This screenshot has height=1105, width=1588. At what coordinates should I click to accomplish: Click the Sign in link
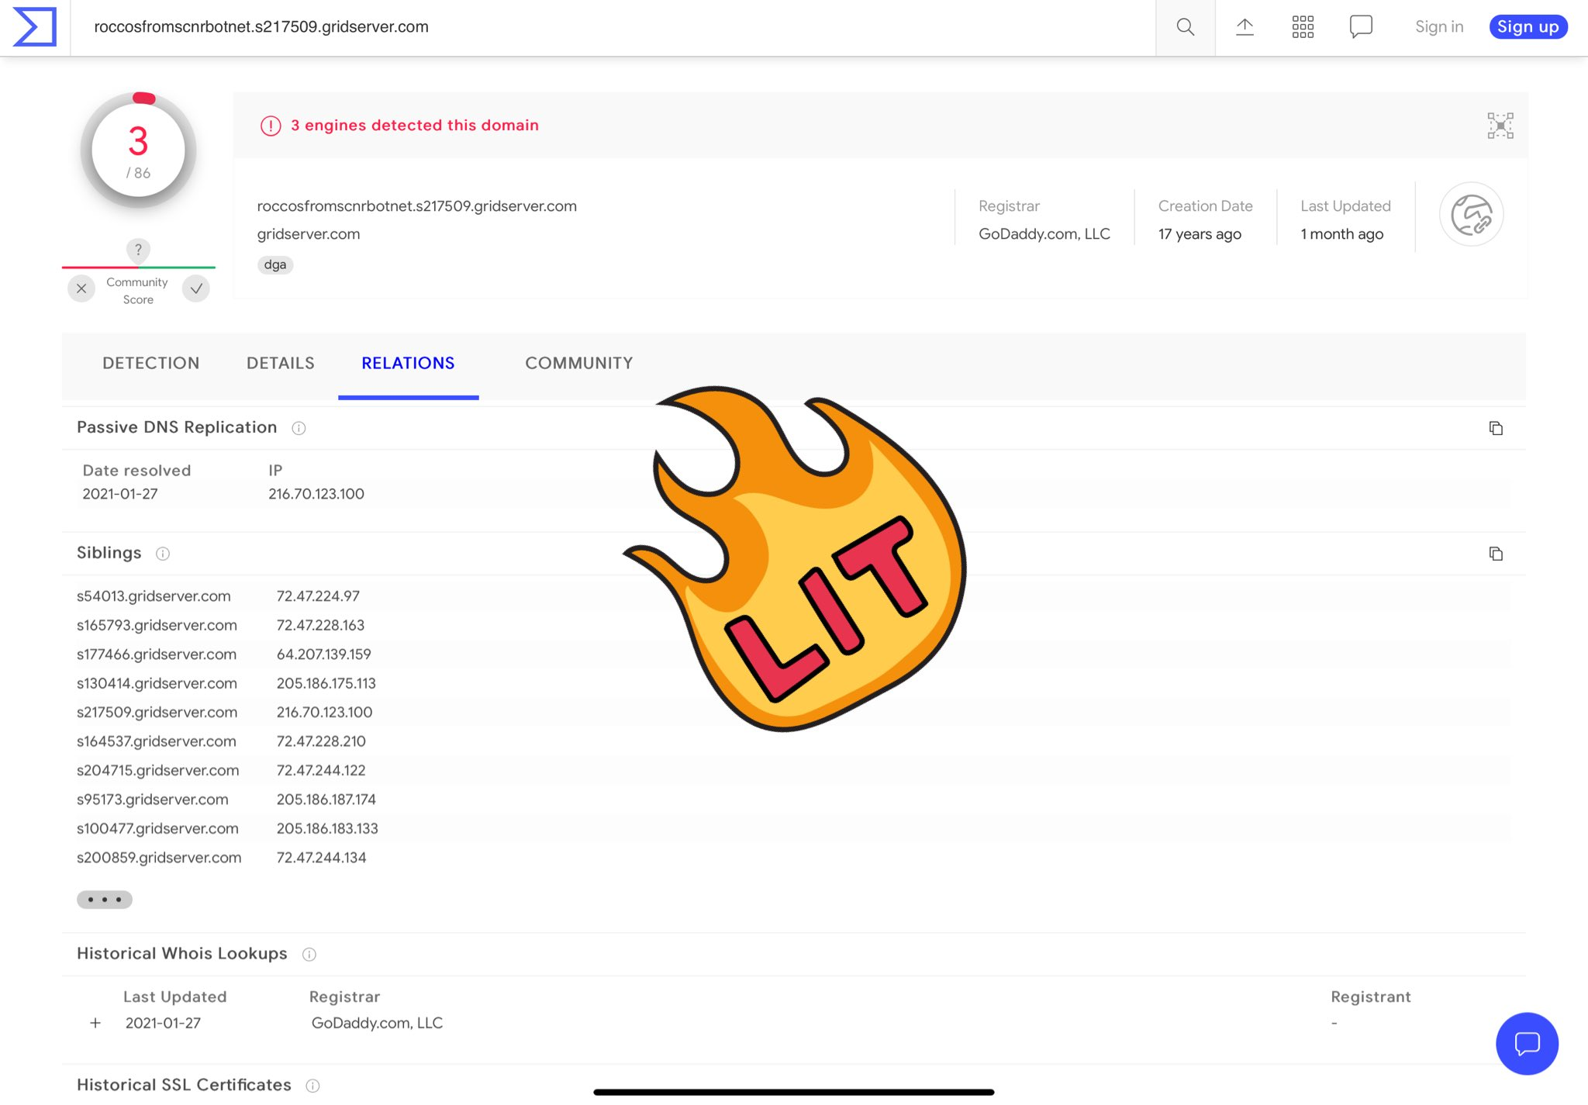tap(1439, 27)
